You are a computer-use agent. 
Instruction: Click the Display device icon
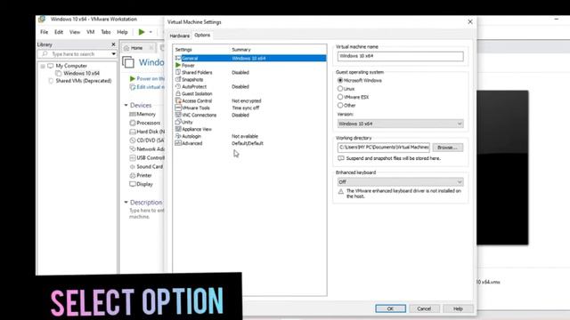coord(133,184)
